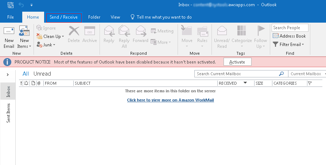Click Tell me what you want to do
This screenshot has width=326, height=165.
tap(161, 17)
